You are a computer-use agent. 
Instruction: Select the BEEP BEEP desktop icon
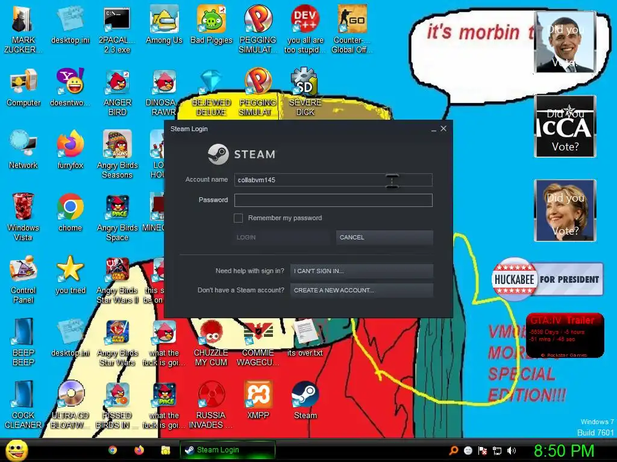23,342
